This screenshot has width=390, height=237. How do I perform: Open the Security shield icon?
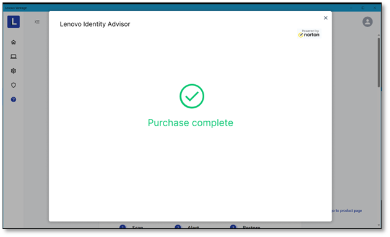pos(14,85)
